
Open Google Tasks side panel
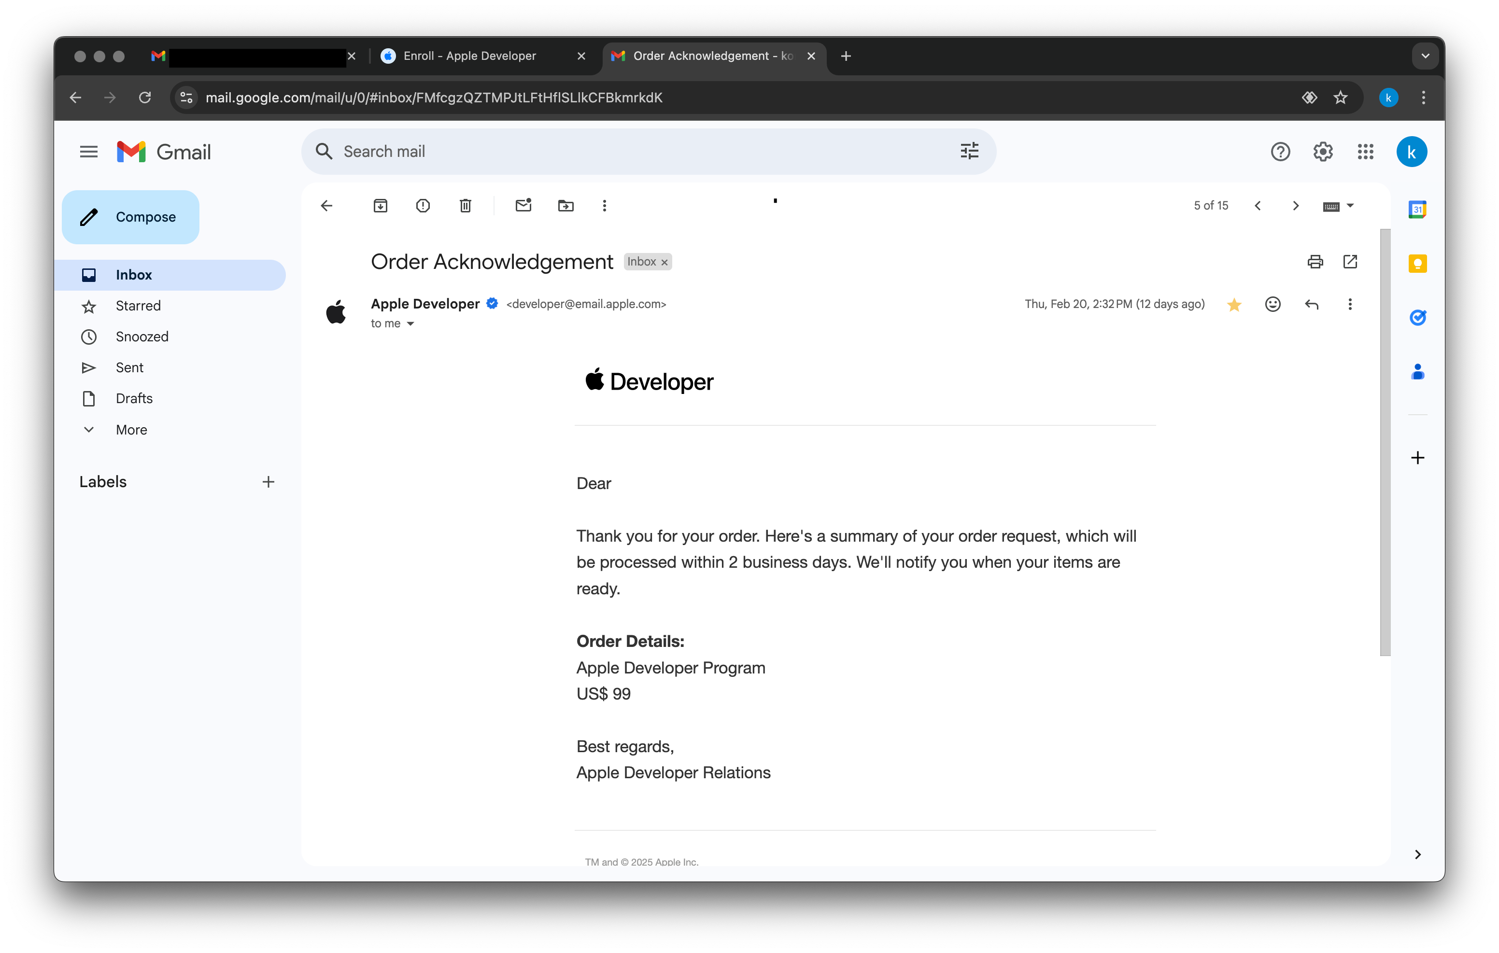click(1417, 318)
